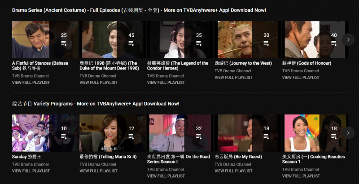
Task: Show next items in Variety Programs row
Action: [x=348, y=133]
